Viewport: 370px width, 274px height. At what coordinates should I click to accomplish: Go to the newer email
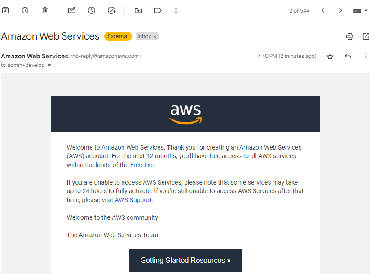pos(323,11)
